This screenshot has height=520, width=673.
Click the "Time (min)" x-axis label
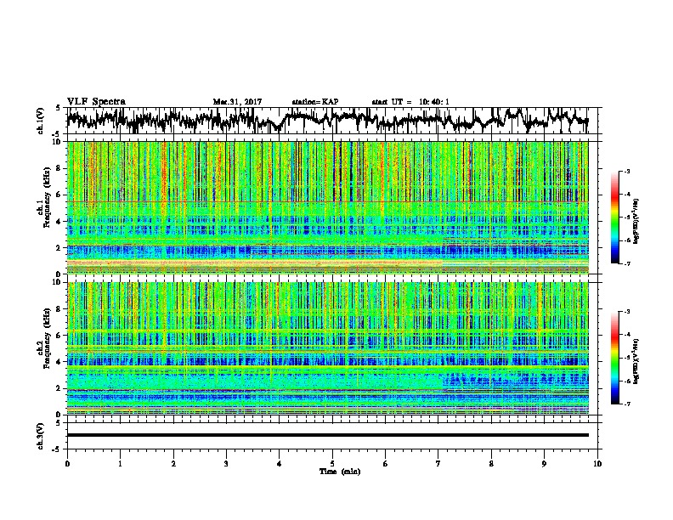pyautogui.click(x=340, y=472)
